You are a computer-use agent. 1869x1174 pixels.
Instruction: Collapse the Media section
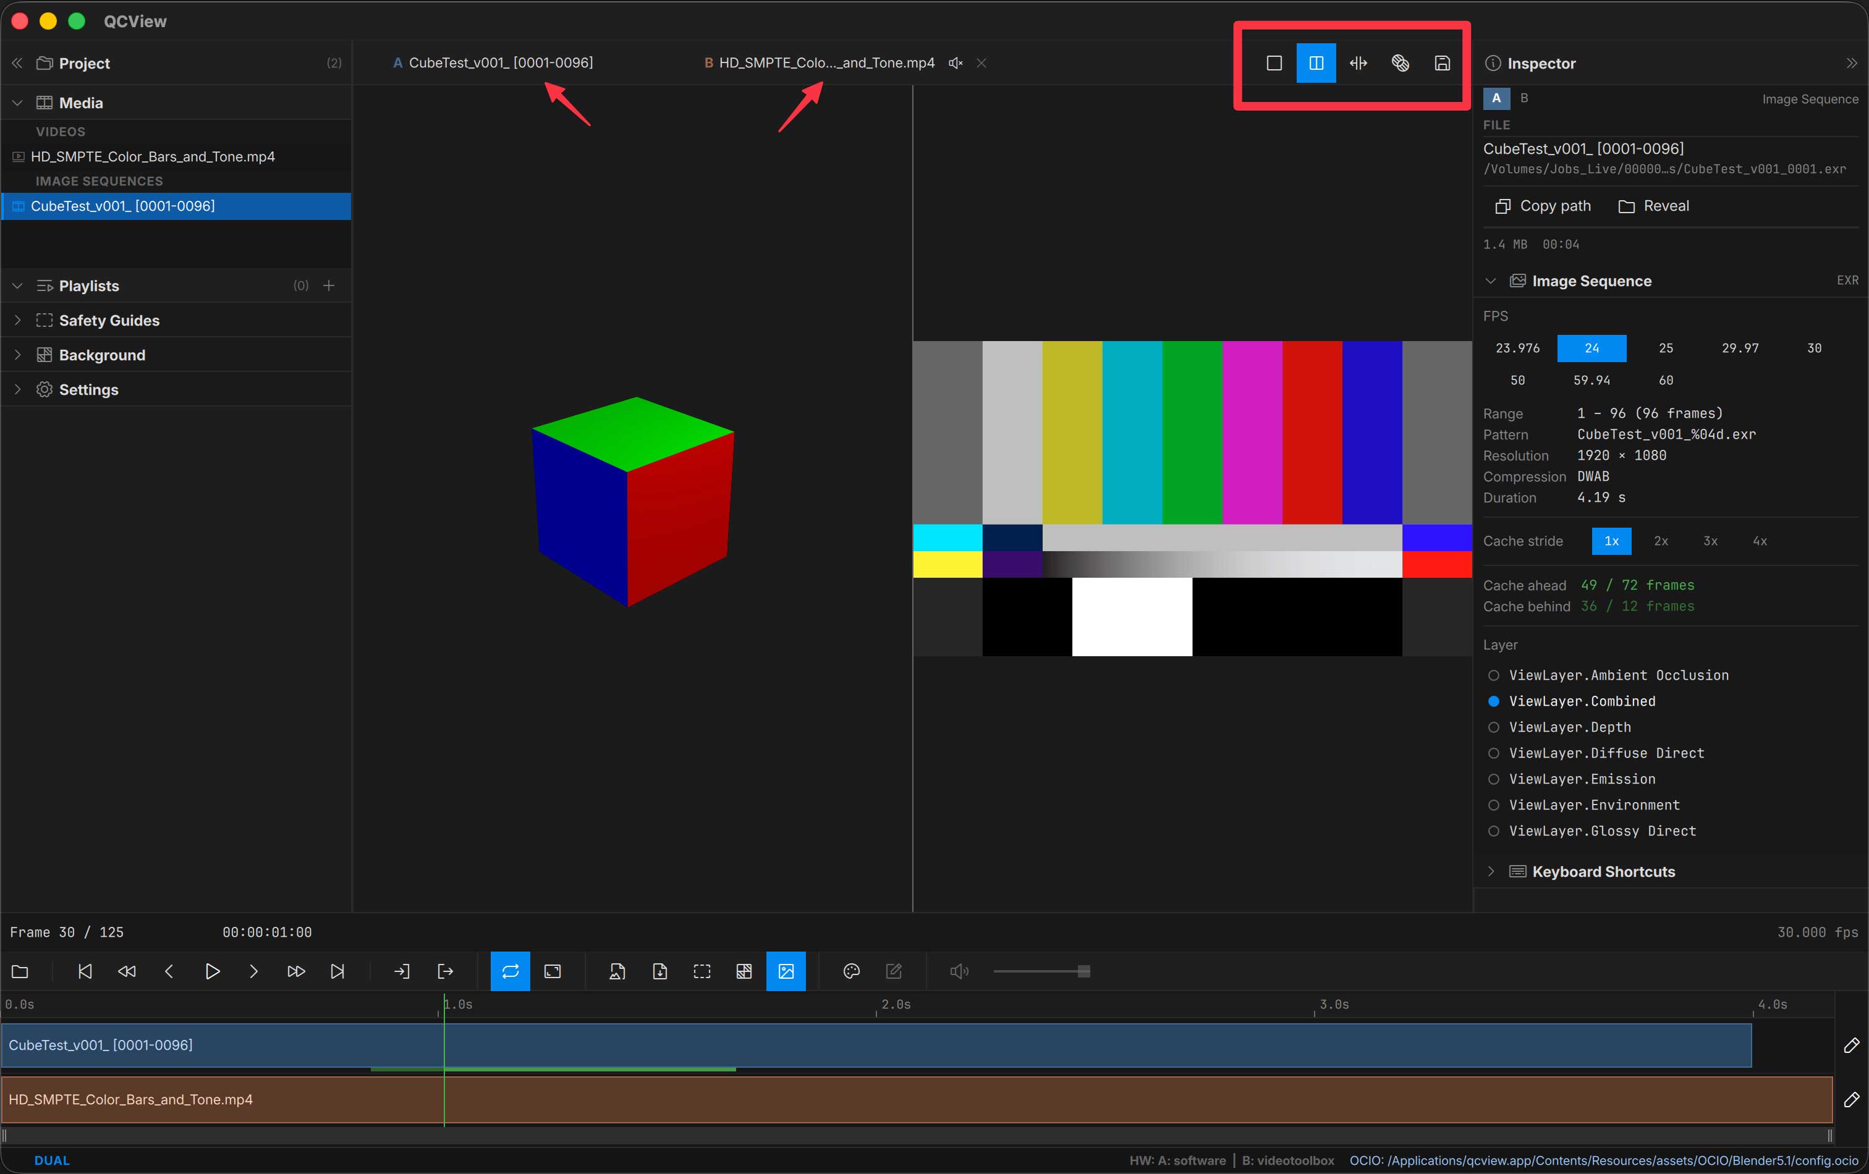pyautogui.click(x=17, y=103)
